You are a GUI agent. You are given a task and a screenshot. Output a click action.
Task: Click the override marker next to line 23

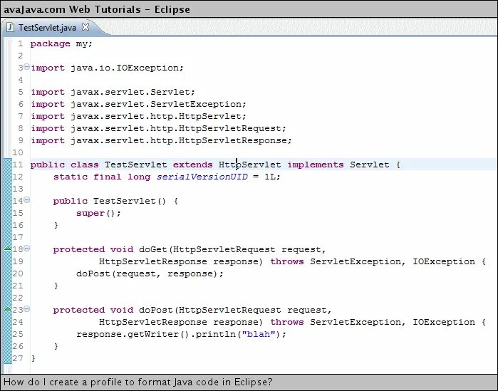7,309
